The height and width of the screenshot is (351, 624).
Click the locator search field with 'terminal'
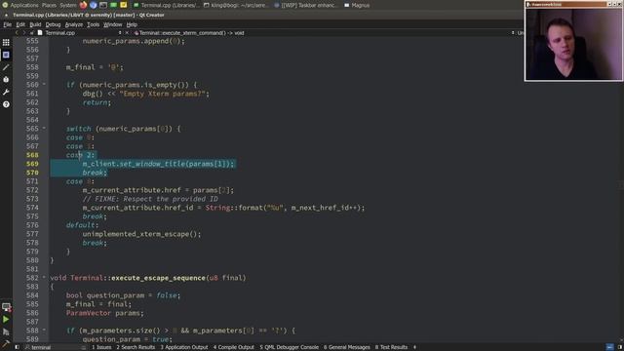pyautogui.click(x=55, y=347)
